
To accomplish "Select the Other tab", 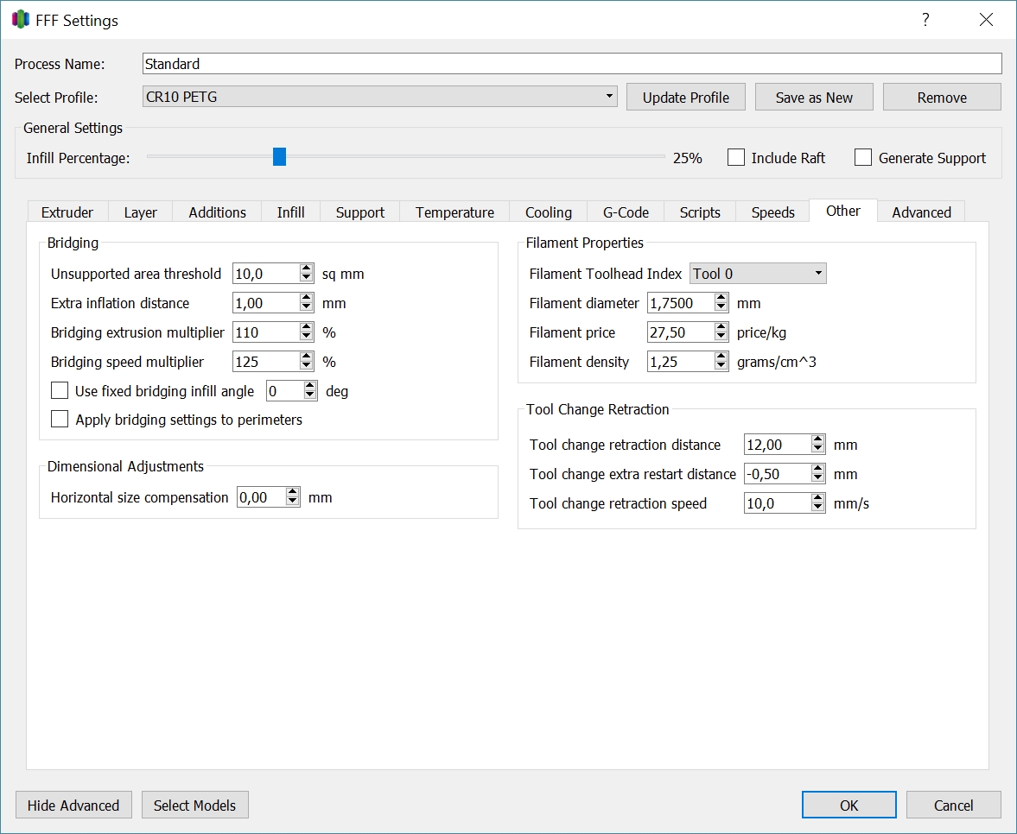I will [843, 211].
